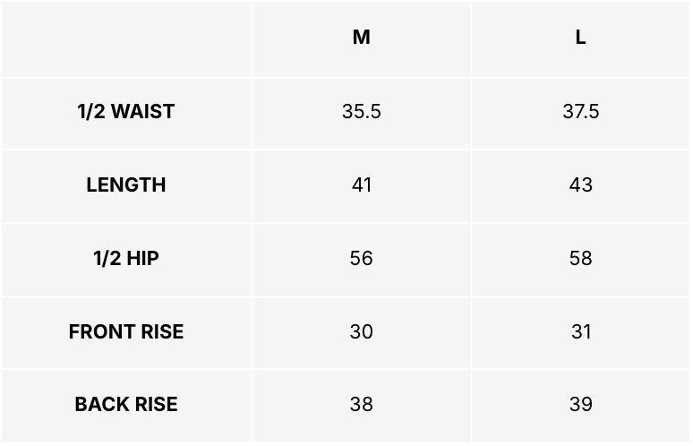Select the 1/2 HIP row label
This screenshot has width=693, height=446.
tap(126, 259)
